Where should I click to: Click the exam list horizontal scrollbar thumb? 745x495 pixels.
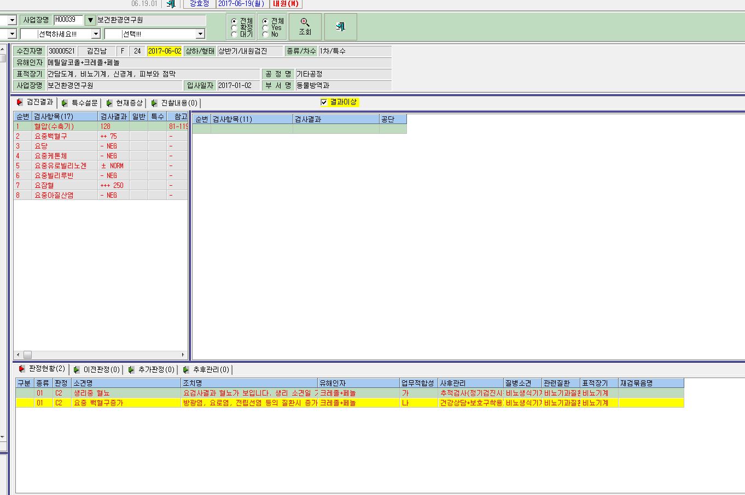pyautogui.click(x=27, y=355)
